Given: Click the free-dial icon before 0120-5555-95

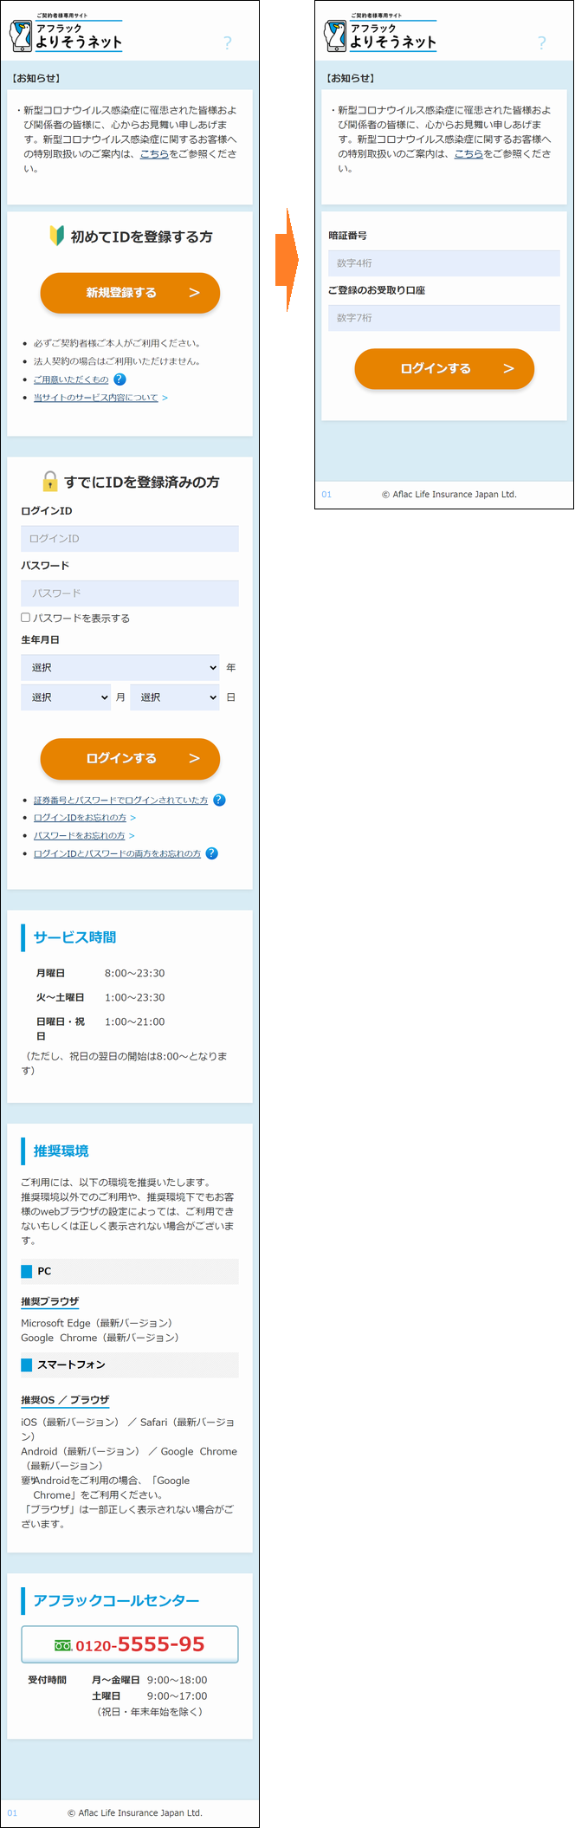Looking at the screenshot, I should [63, 1645].
